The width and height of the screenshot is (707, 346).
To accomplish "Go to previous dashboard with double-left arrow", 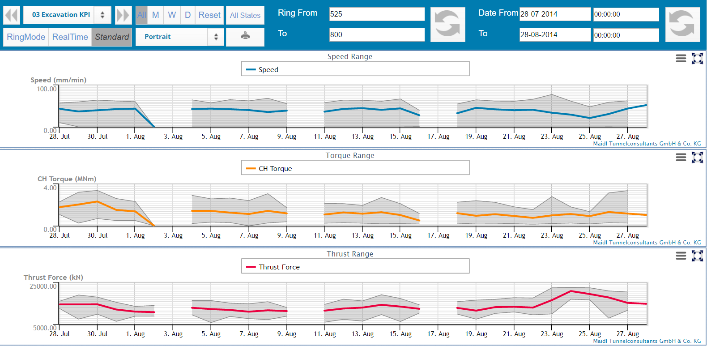I will 12,15.
